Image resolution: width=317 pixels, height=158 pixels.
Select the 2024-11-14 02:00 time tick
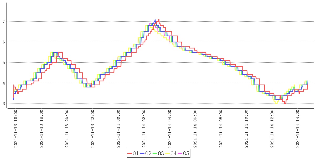[144, 129]
